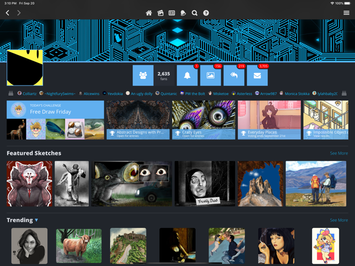Click the leaderboard icon left of Colliartz
355x266 pixels.
pos(11,93)
